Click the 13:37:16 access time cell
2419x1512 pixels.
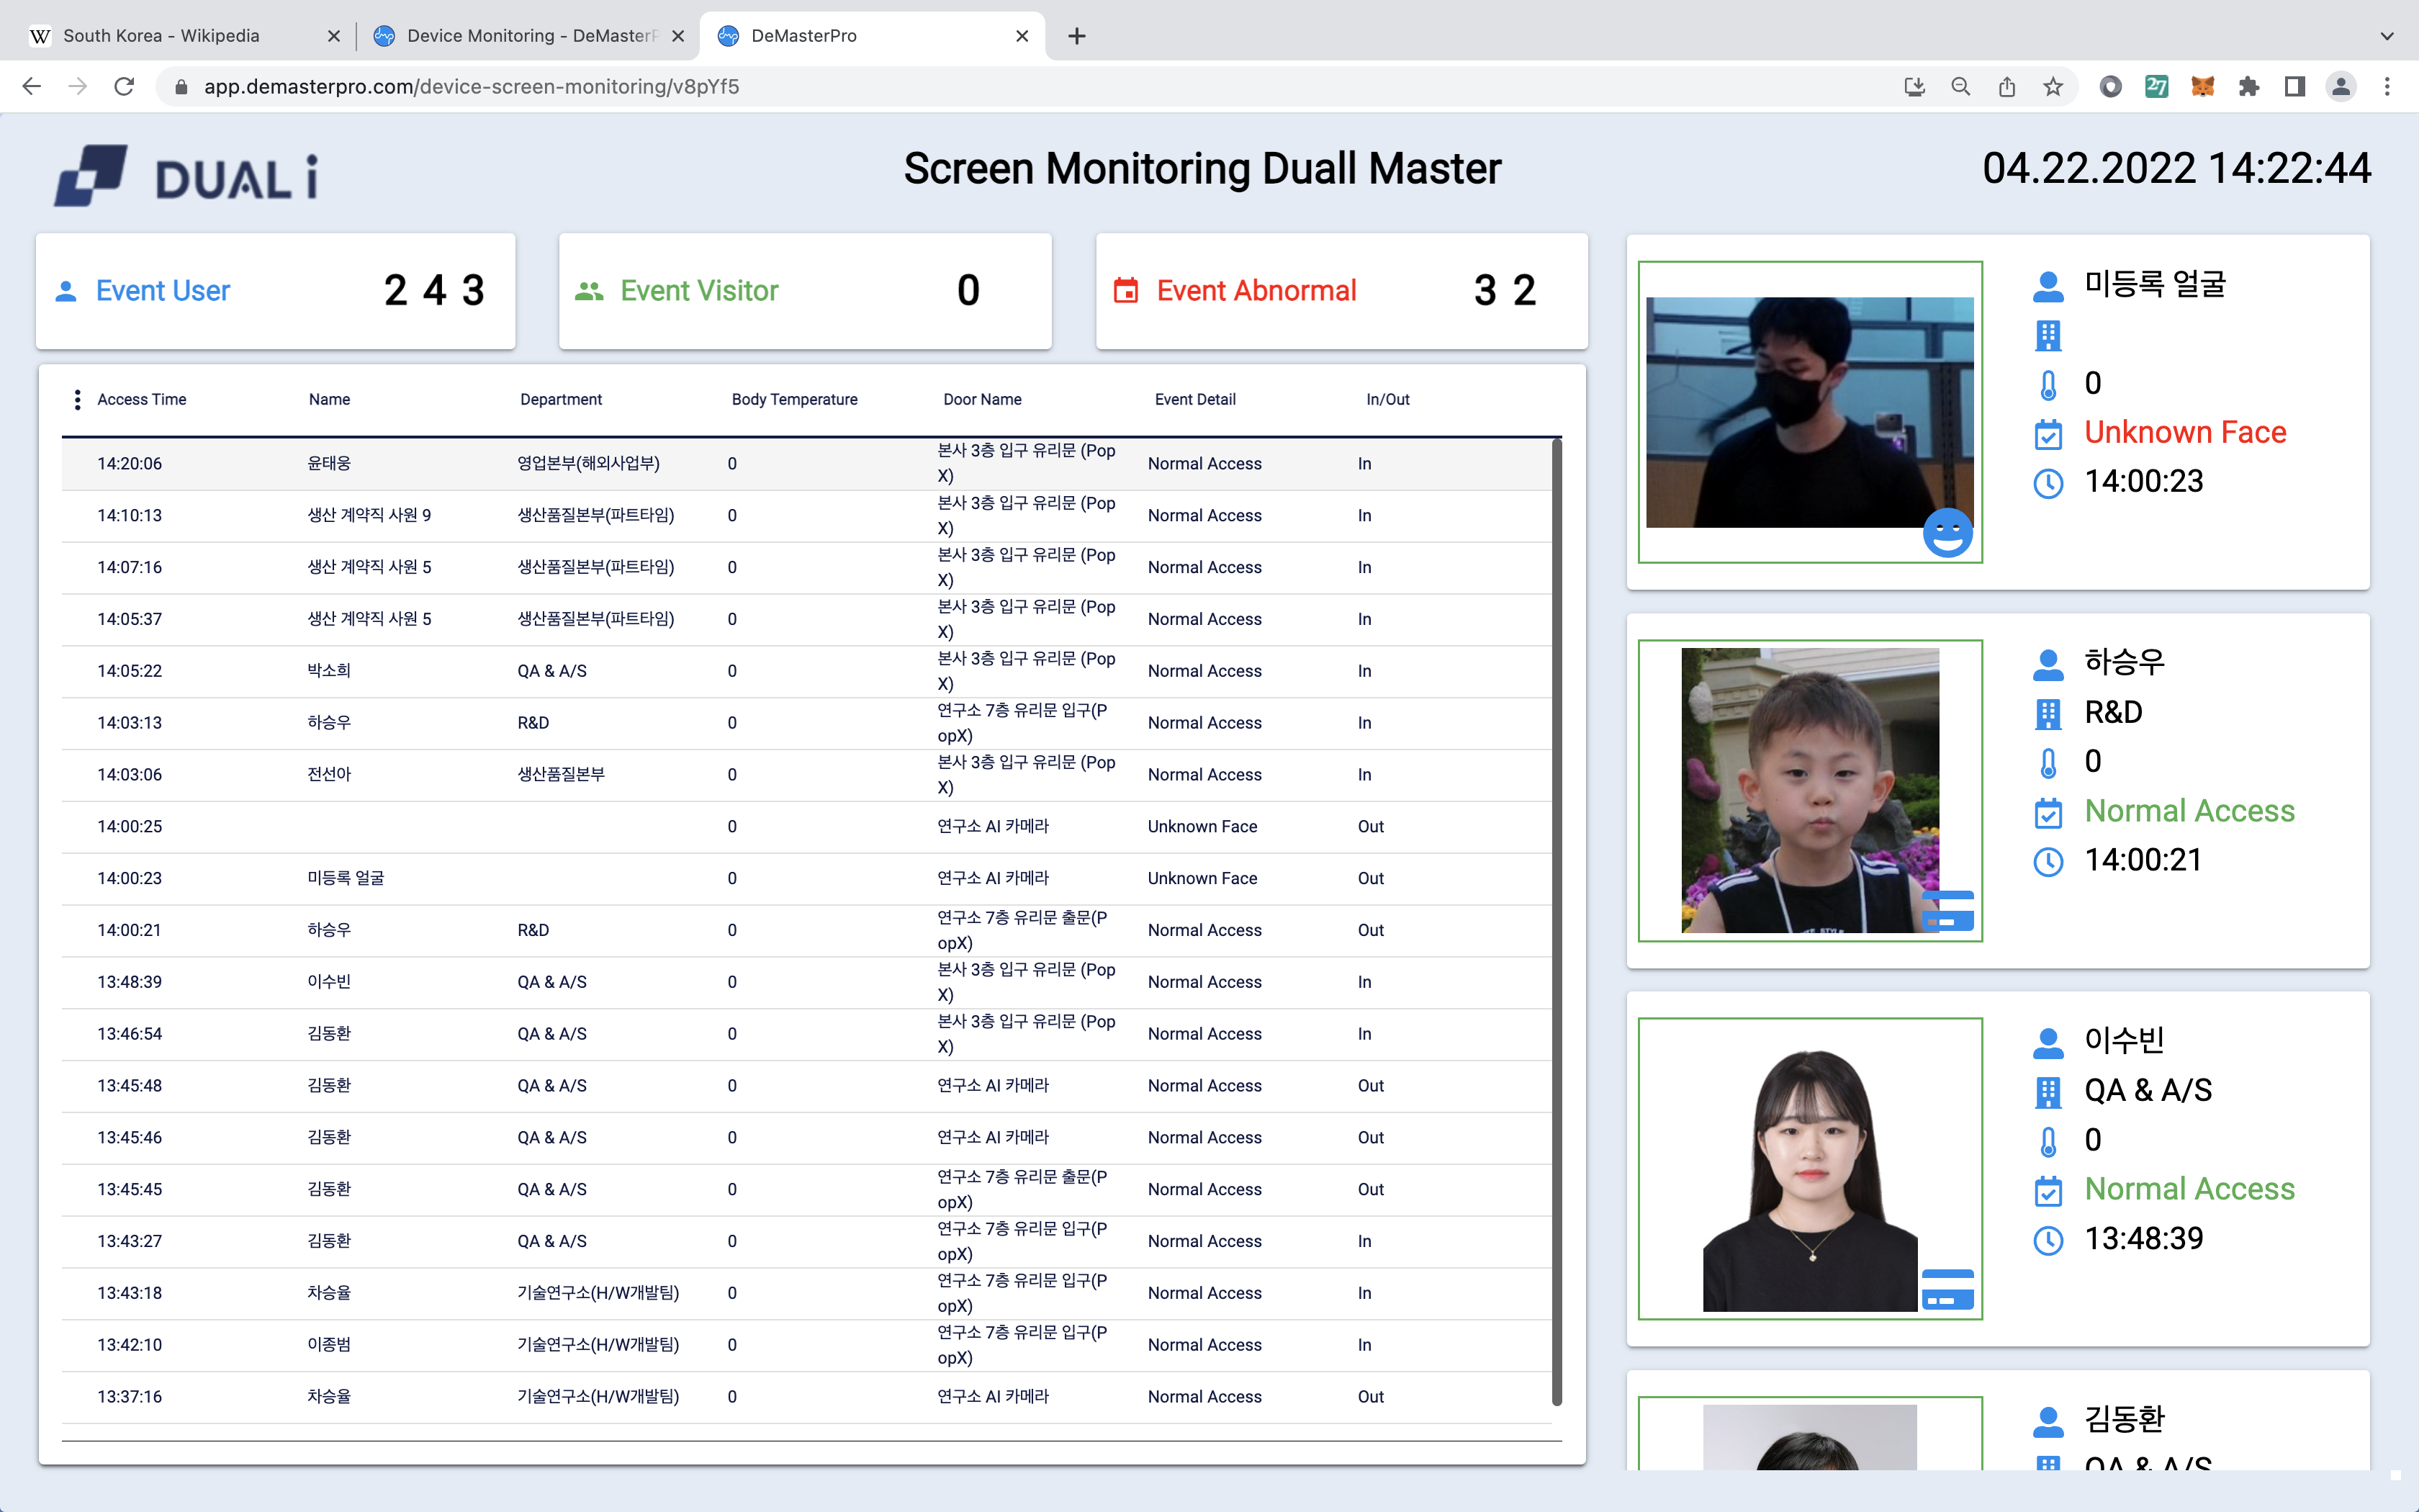click(x=130, y=1397)
